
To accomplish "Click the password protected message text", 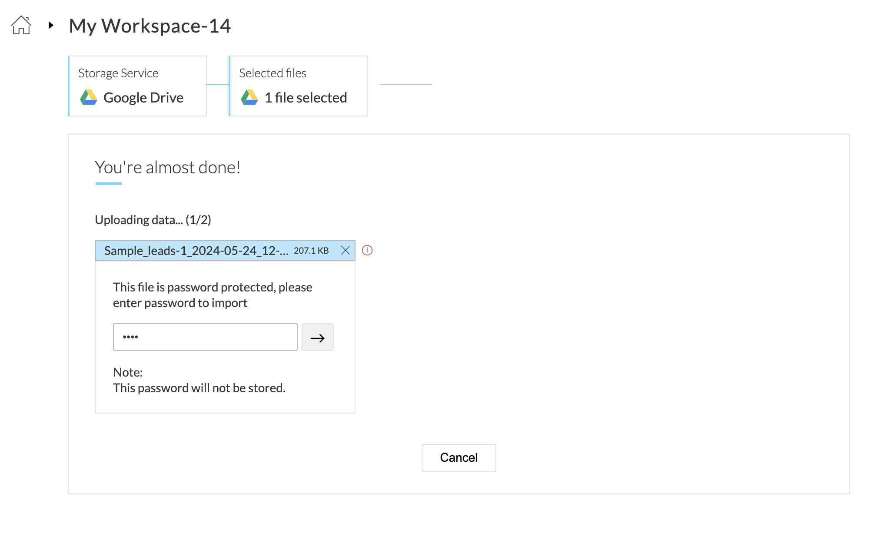I will (213, 295).
